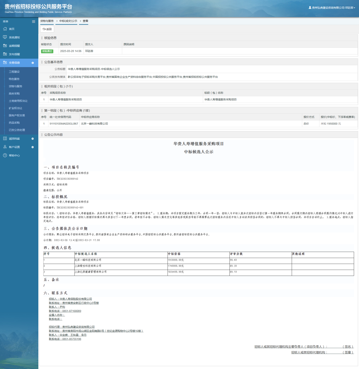359x369 pixels.
Task: Collapse sidebar with hamburger menu icon
Action: point(34,22)
